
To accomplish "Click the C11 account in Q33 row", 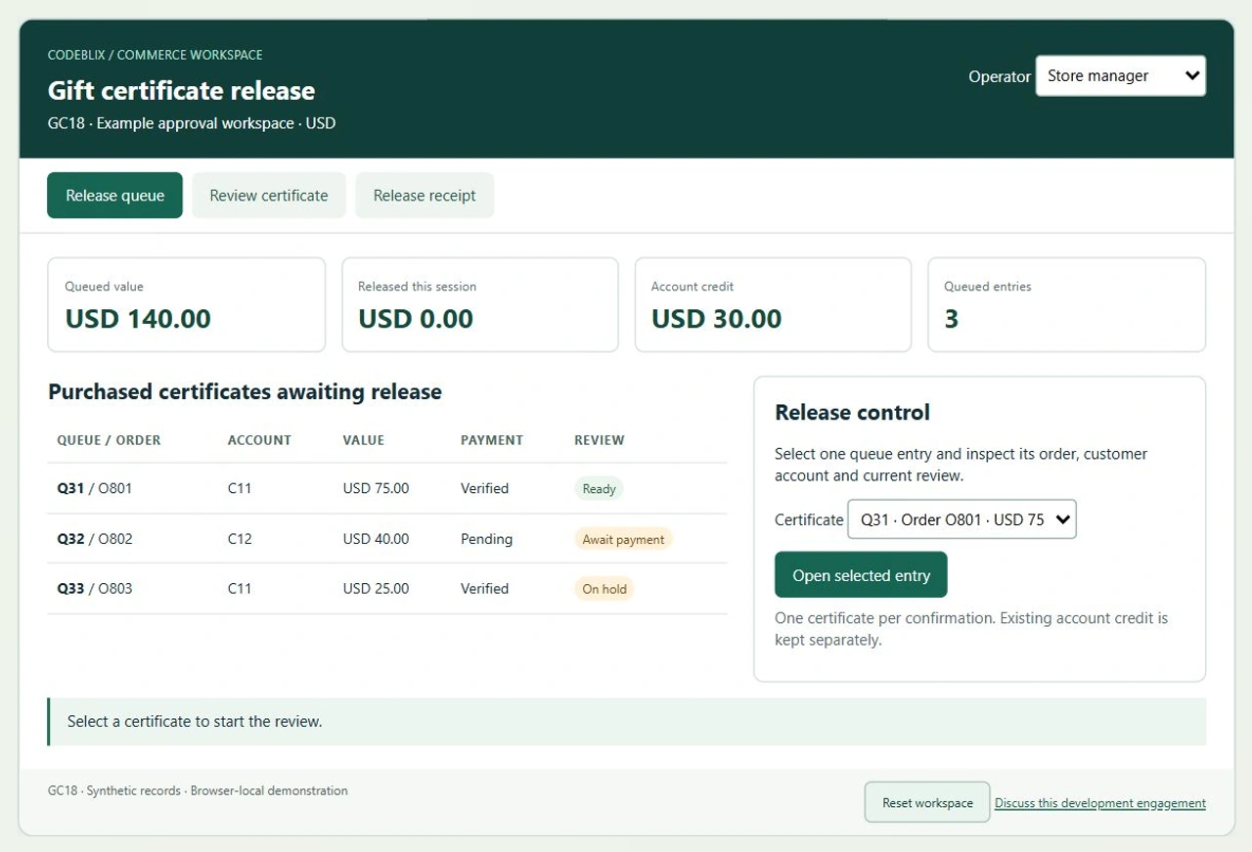I will [x=240, y=589].
